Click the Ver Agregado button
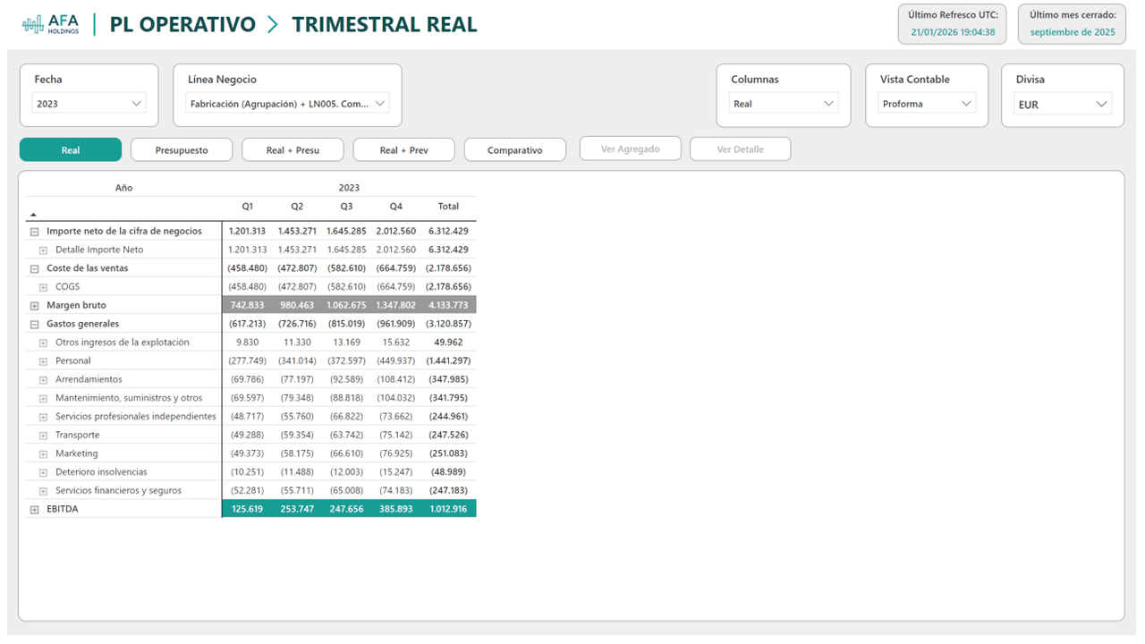This screenshot has width=1145, height=644. 630,148
